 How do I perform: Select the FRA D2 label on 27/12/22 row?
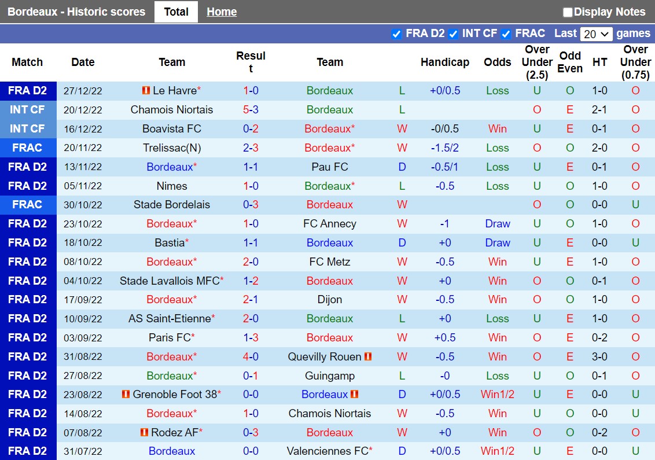click(28, 91)
